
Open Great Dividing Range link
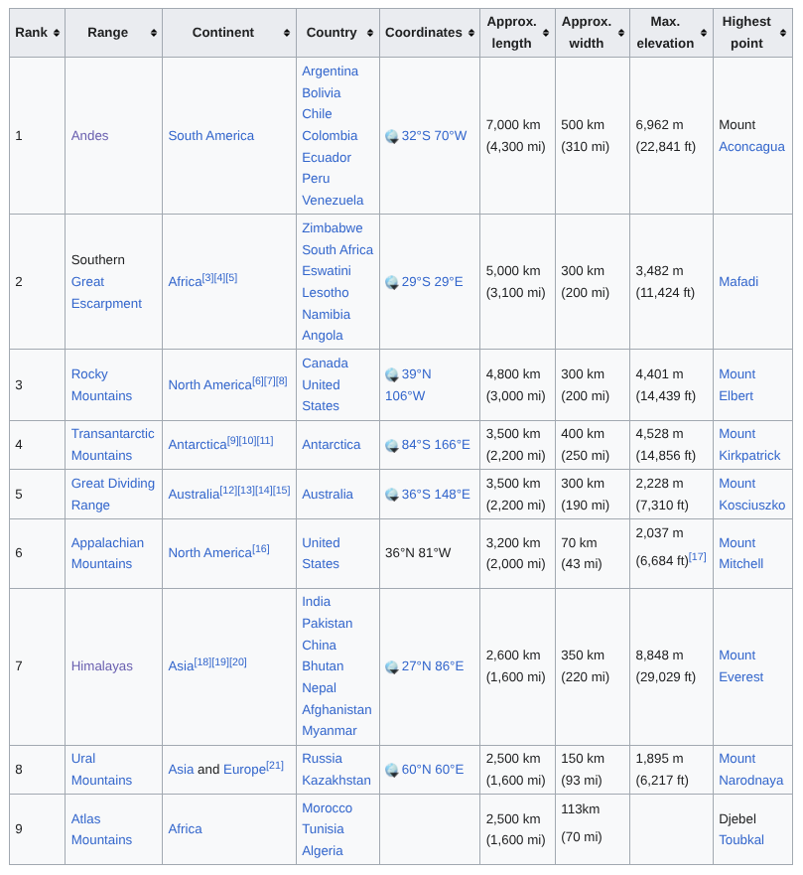coord(112,495)
